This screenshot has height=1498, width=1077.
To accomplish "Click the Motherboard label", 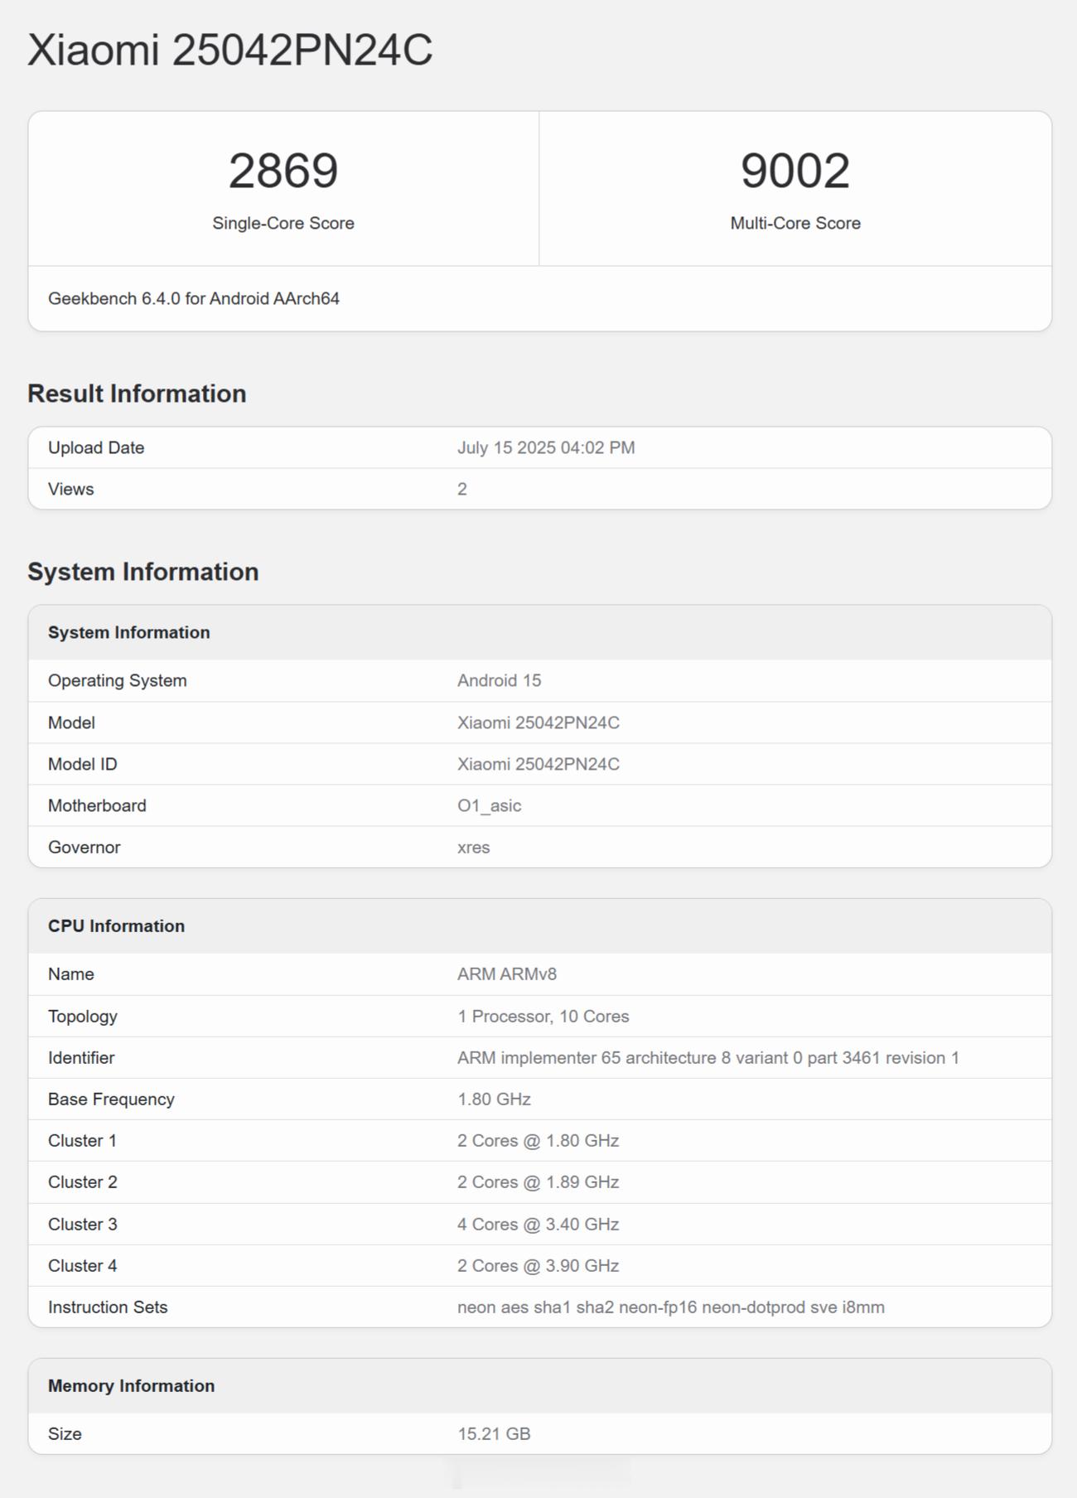I will click(x=97, y=805).
